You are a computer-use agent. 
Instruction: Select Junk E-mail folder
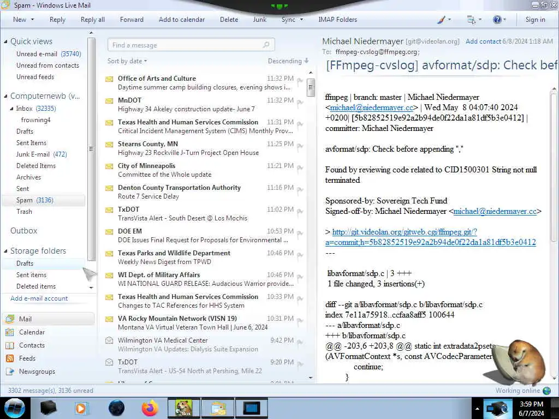pos(41,154)
